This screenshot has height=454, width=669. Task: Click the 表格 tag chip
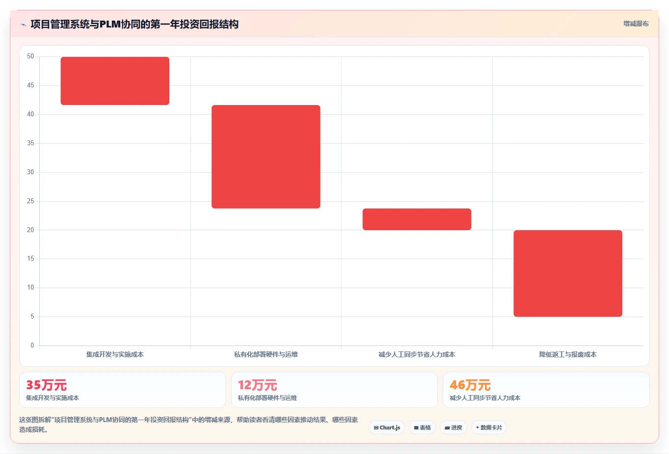coord(422,427)
